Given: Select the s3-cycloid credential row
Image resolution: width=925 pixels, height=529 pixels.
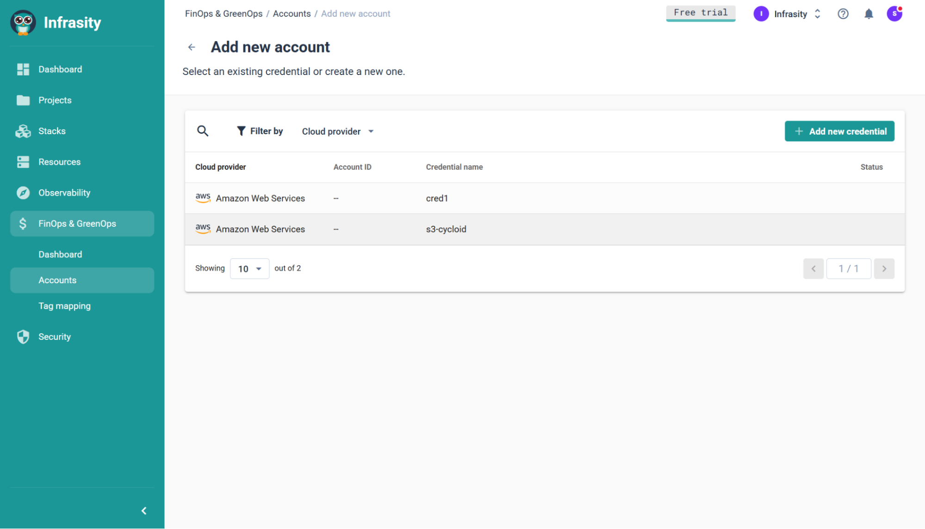Looking at the screenshot, I should coord(446,229).
